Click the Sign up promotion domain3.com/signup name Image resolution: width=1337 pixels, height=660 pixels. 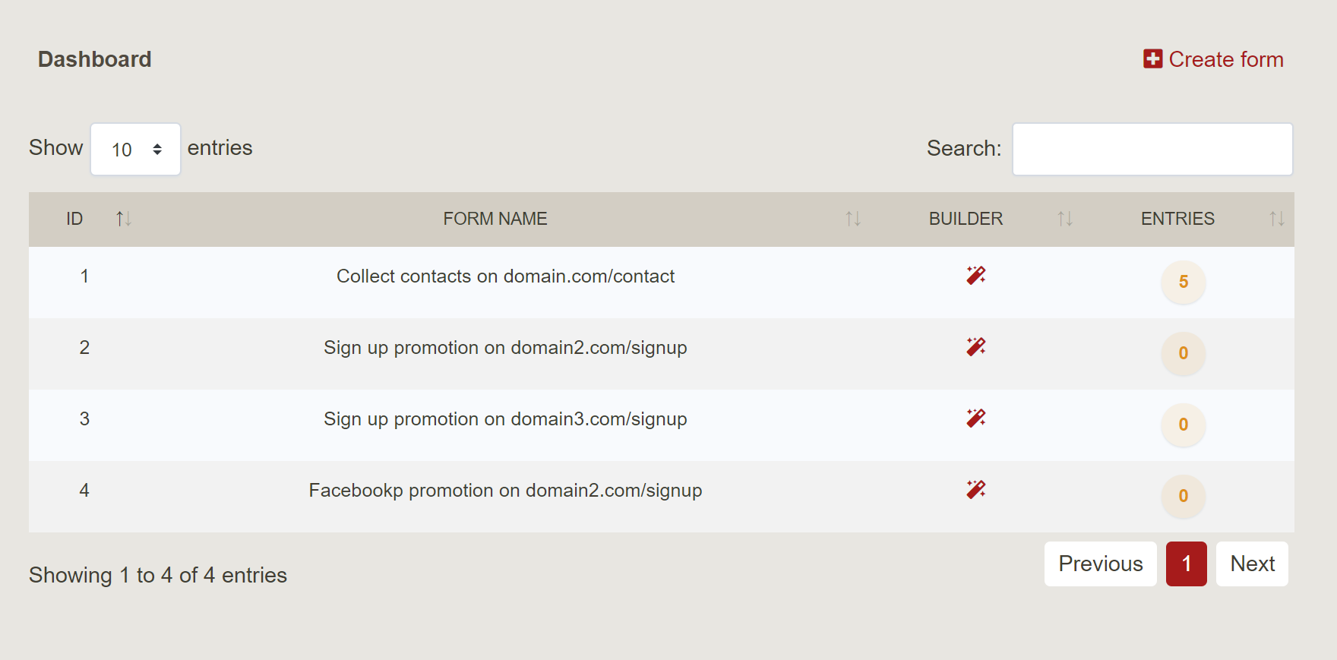pos(505,419)
